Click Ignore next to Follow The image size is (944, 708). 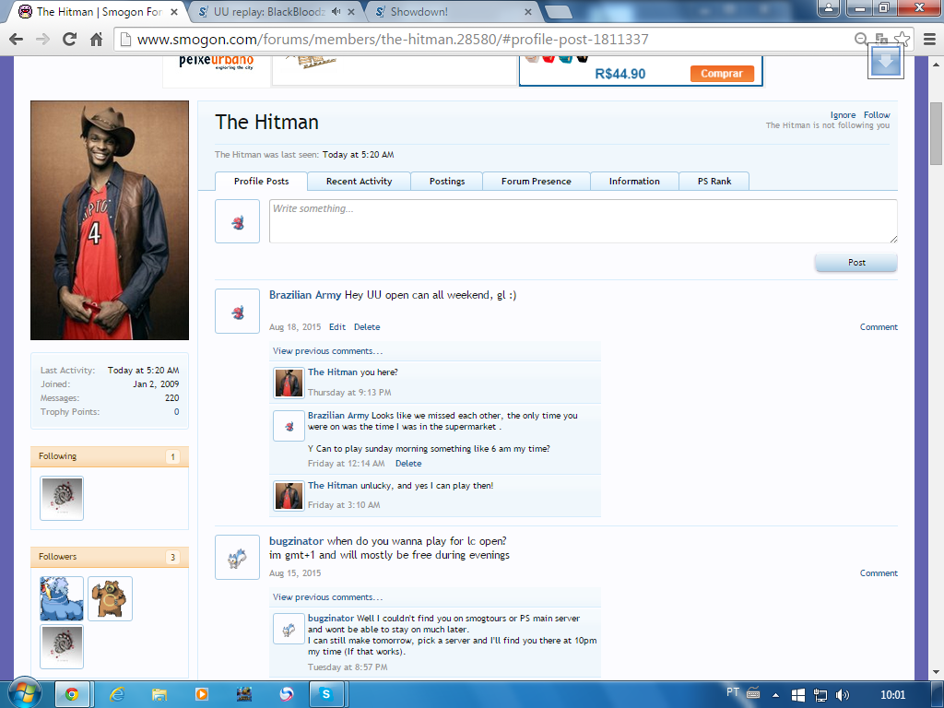tap(843, 115)
